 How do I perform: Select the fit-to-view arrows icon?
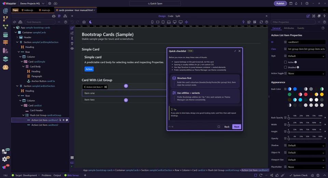click(x=187, y=22)
